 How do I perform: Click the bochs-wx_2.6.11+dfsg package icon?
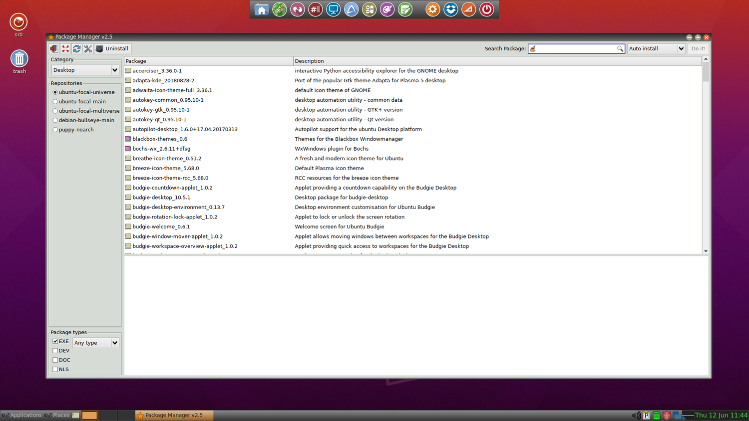coord(128,149)
